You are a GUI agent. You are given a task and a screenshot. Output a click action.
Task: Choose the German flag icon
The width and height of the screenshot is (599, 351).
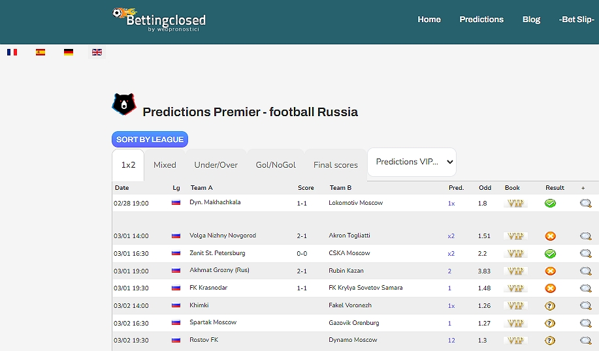pos(69,52)
